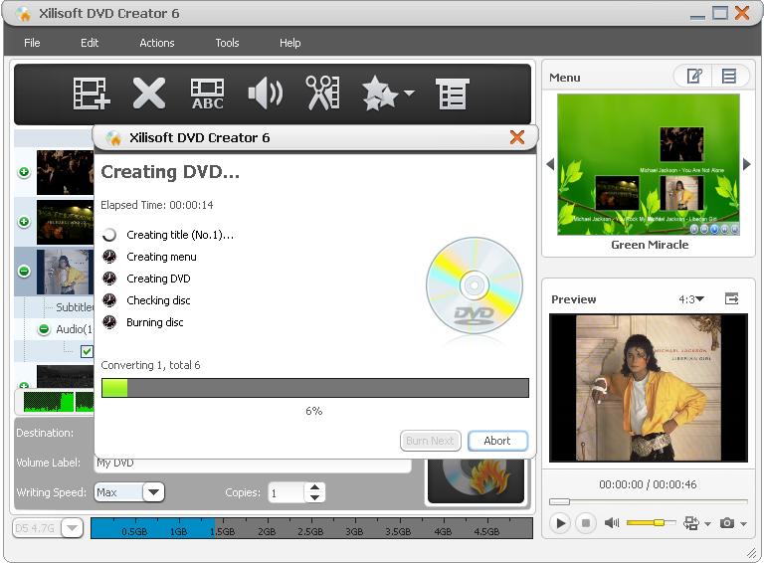Open the Writing Speed Max dropdown
This screenshot has height=563, width=764.
point(153,492)
